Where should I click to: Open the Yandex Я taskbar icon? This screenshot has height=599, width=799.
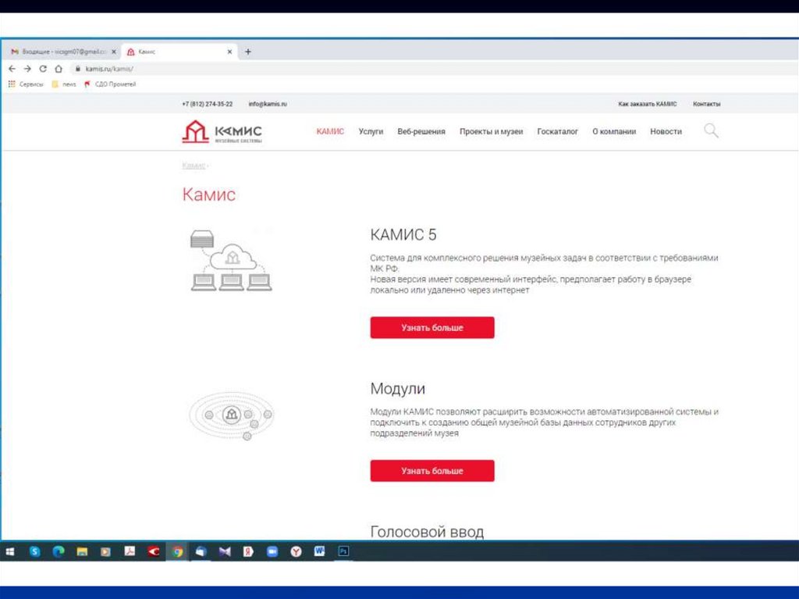[248, 551]
